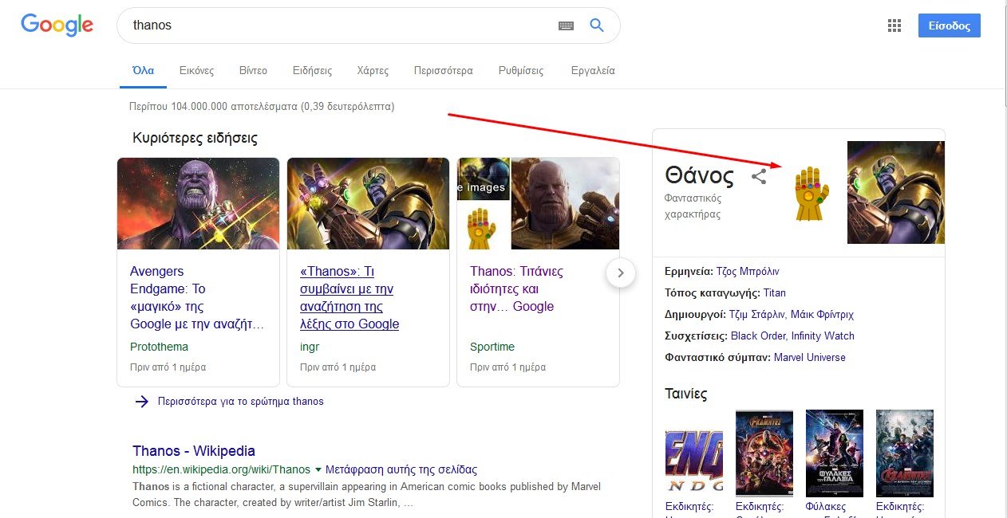Switch to the Όλα tab
1007x518 pixels.
tap(143, 70)
